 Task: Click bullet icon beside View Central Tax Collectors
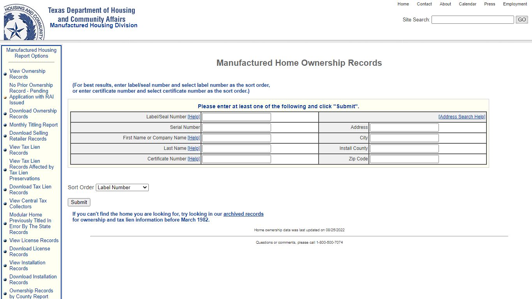pyautogui.click(x=5, y=204)
